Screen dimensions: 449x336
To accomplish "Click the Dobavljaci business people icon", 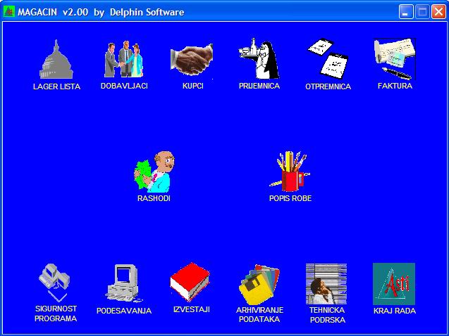I will [x=124, y=59].
